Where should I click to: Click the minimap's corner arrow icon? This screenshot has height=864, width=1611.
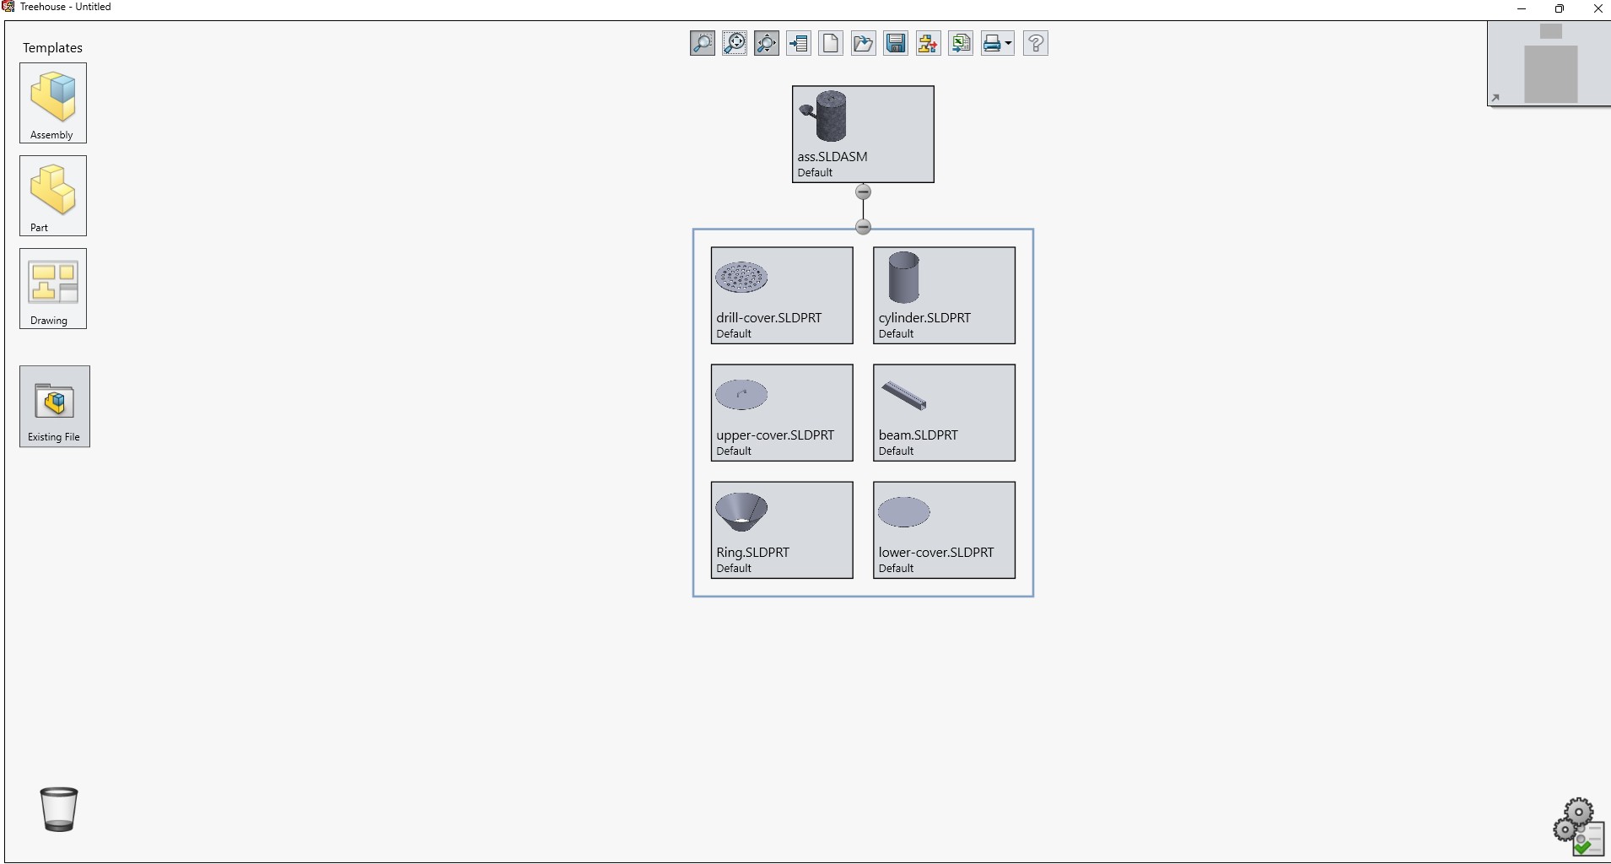pos(1495,98)
